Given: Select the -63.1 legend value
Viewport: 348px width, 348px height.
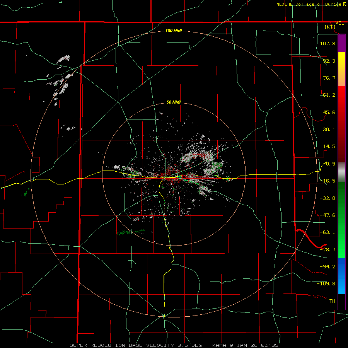Looking at the screenshot, I should (x=328, y=232).
